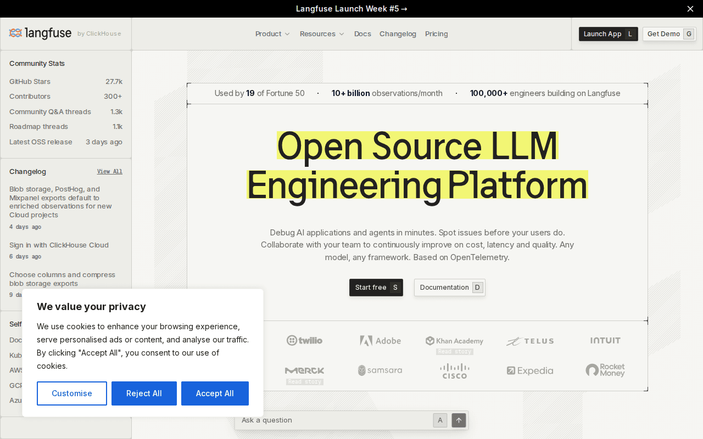Click View All in Changelog panel
The width and height of the screenshot is (703, 439).
110,172
